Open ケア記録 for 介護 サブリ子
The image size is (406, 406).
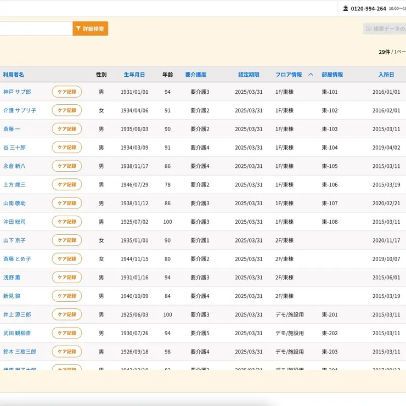pos(67,110)
